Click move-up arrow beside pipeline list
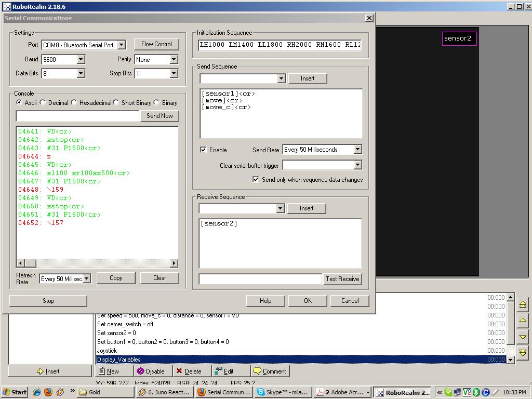 [x=523, y=321]
